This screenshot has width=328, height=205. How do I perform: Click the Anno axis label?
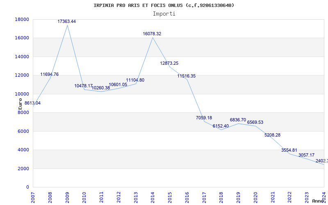click(317, 201)
